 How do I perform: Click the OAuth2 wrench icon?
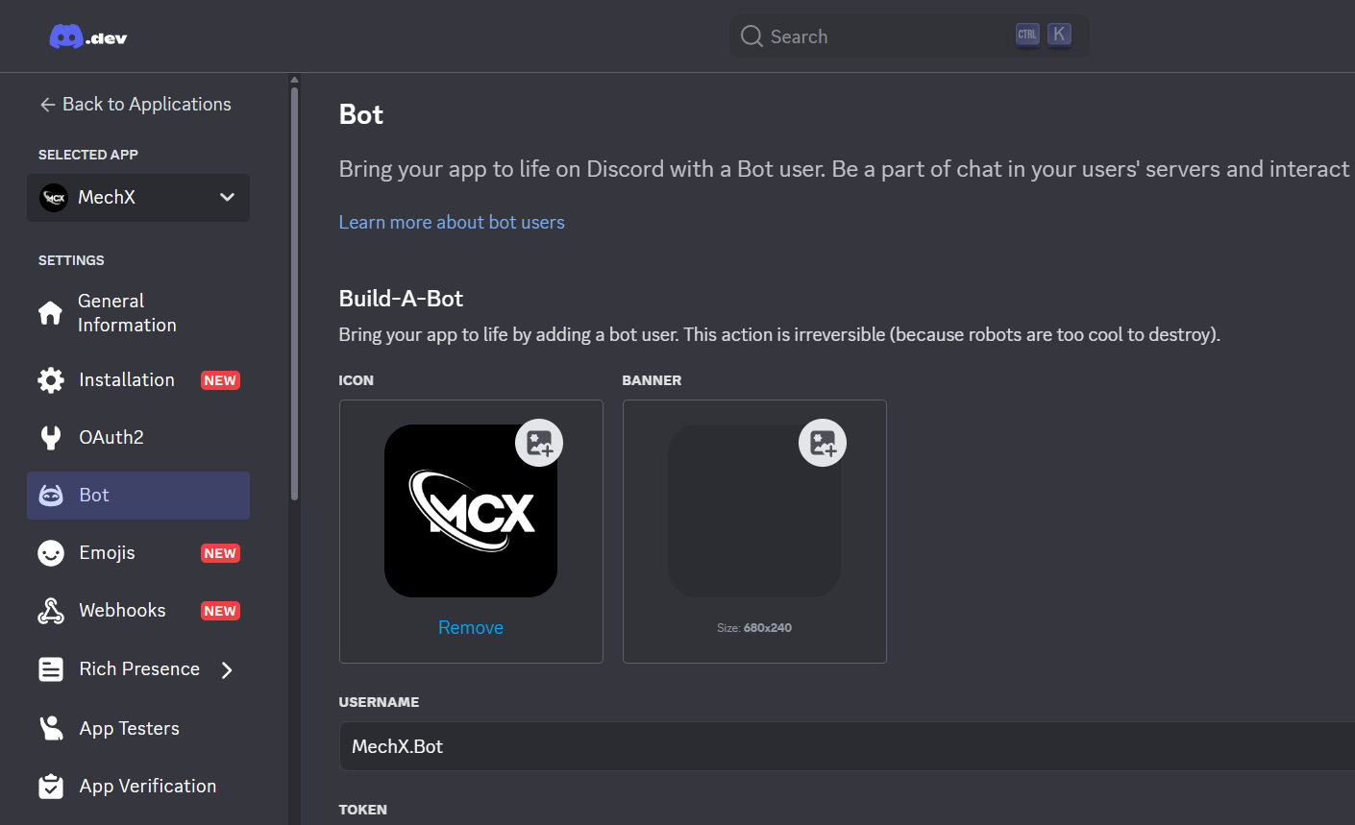(50, 438)
